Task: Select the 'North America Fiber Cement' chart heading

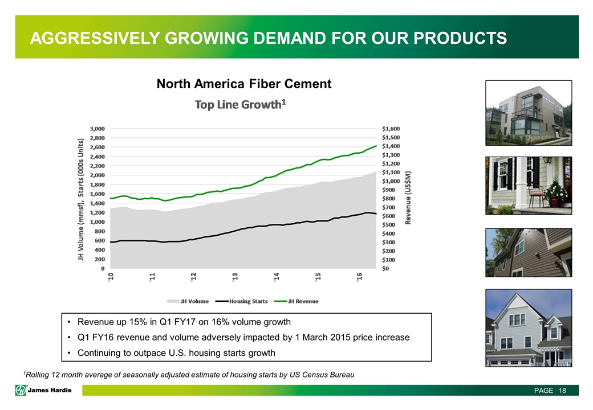Action: (x=244, y=84)
